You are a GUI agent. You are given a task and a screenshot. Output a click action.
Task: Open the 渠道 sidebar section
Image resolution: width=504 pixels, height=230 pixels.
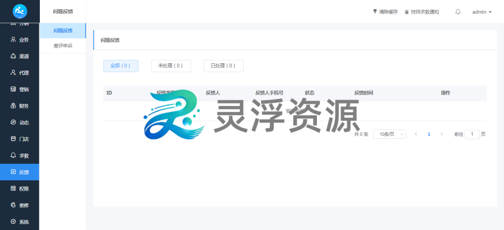tap(20, 56)
